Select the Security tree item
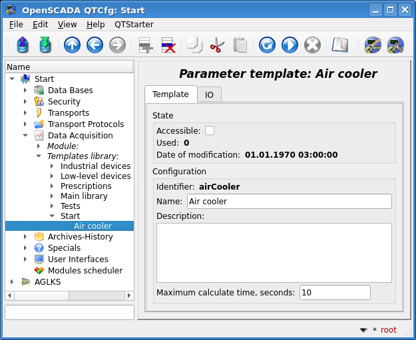The width and height of the screenshot is (416, 340). click(x=64, y=102)
